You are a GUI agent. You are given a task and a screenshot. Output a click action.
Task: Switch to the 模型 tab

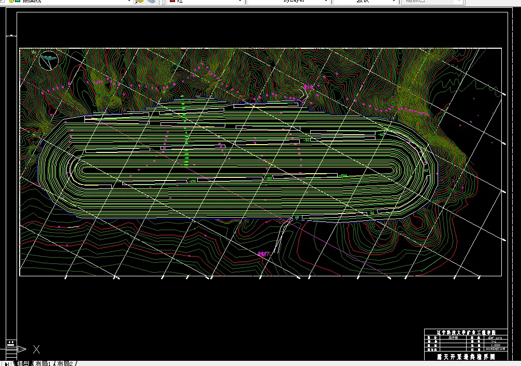pyautogui.click(x=23, y=363)
